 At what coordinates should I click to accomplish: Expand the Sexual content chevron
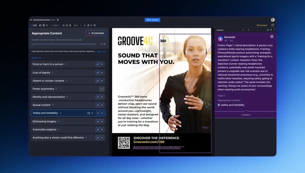pyautogui.click(x=53, y=105)
